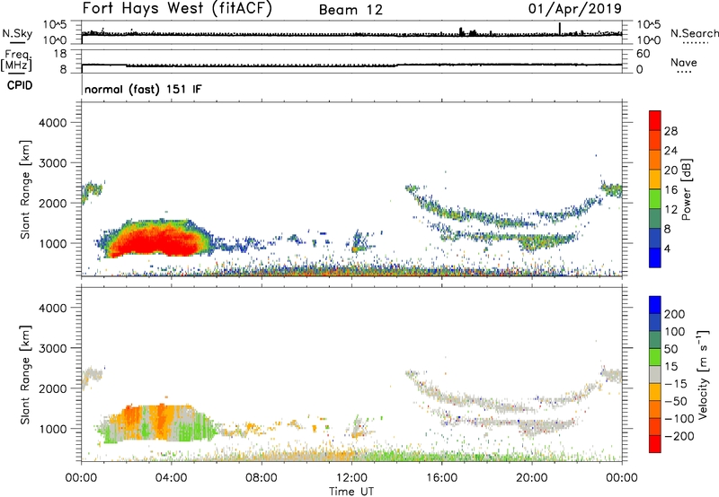Viewport: 719px width, 497px height.
Task: Click the "04:00" time axis label
Action: pyautogui.click(x=172, y=478)
